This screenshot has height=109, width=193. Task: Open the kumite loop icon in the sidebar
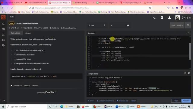click(x=3, y=40)
